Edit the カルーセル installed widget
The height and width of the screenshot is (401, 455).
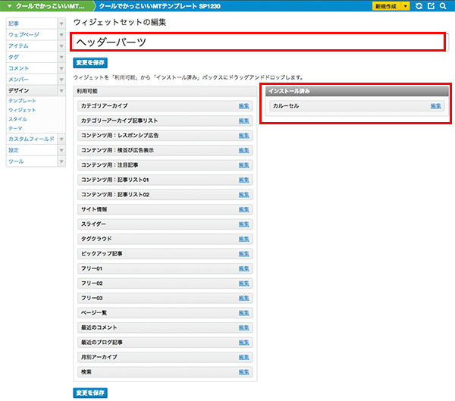(435, 106)
